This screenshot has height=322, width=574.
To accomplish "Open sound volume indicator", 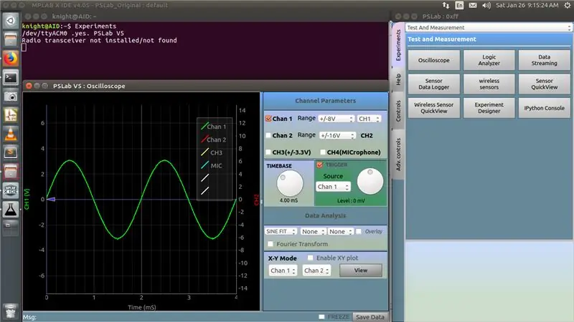I will [x=486, y=5].
